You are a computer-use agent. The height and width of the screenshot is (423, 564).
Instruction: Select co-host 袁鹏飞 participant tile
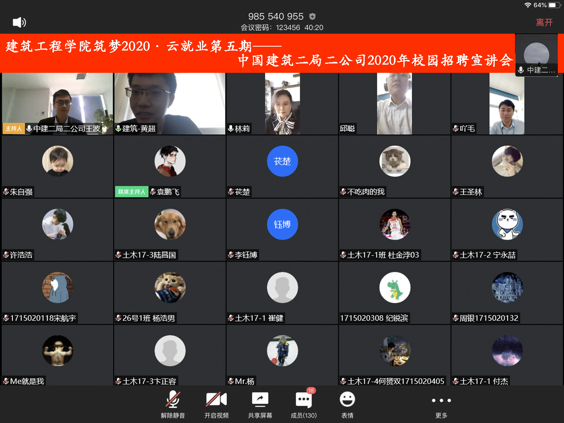(x=170, y=166)
